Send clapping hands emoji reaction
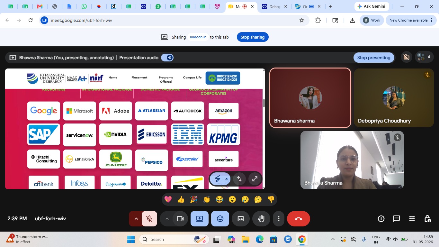Screen dimensions: 439x247 (207, 199)
